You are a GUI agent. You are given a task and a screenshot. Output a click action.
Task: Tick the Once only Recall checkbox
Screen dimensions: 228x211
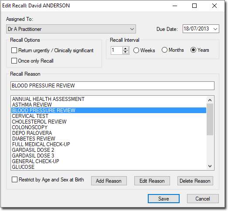point(14,60)
